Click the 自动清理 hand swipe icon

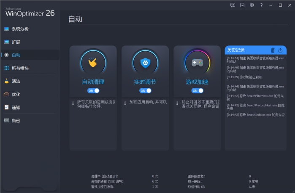(x=93, y=63)
